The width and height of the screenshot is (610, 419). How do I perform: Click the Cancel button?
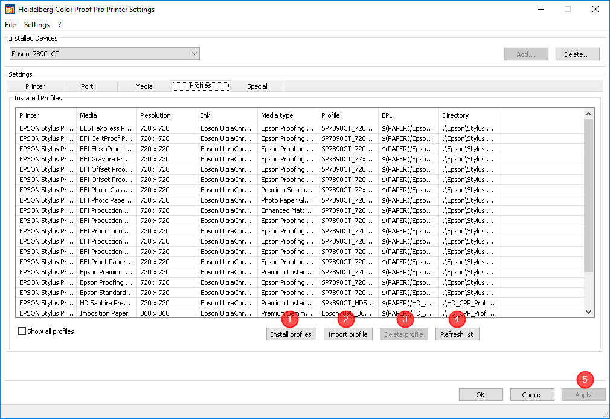click(x=531, y=394)
